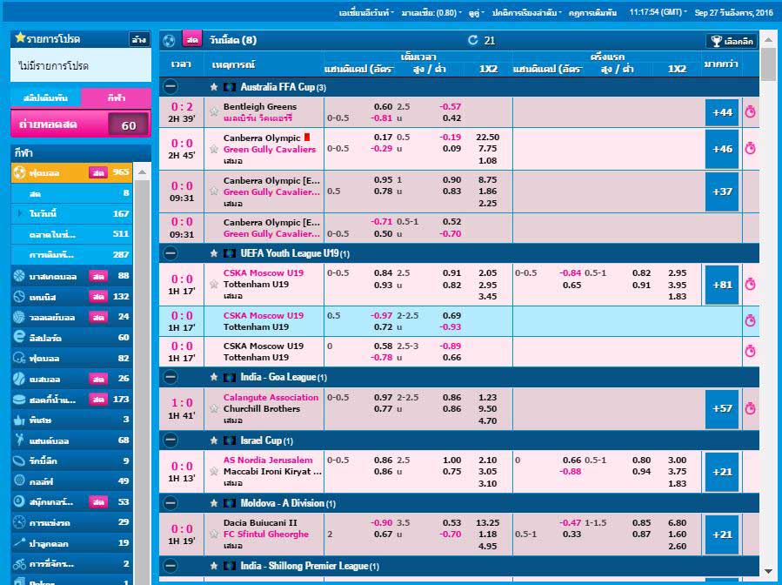Viewport: 782px width, 585px height.
Task: Collapse the Israel Cup section
Action: [170, 440]
